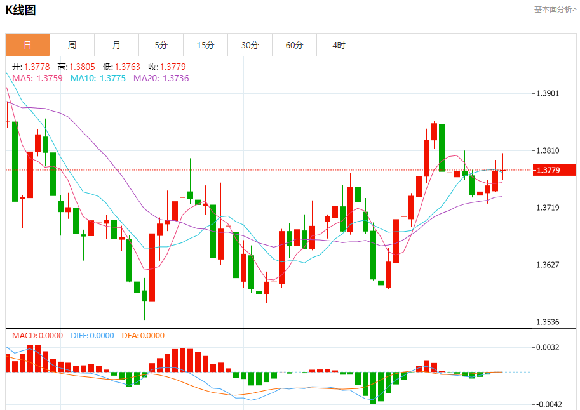Click the MACD:0.0000 indicator label
580x410 pixels.
pyautogui.click(x=37, y=335)
